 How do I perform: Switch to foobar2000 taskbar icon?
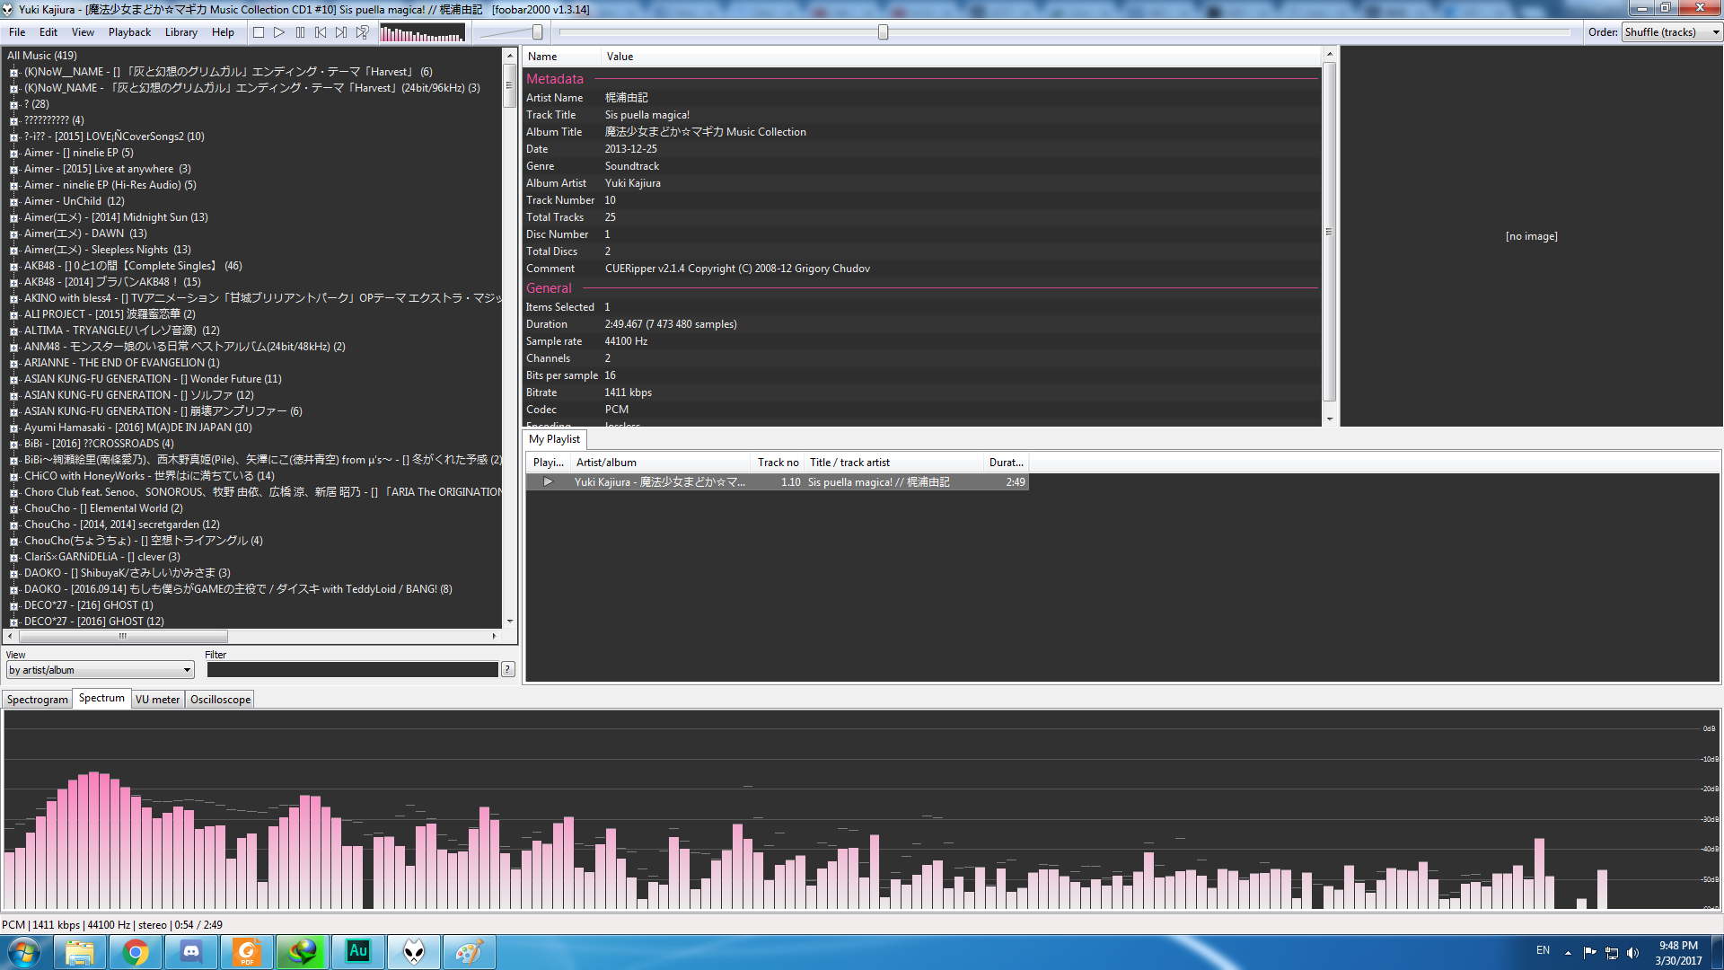point(414,952)
